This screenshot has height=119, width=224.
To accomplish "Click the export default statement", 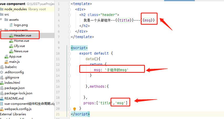I will (x=94, y=53).
